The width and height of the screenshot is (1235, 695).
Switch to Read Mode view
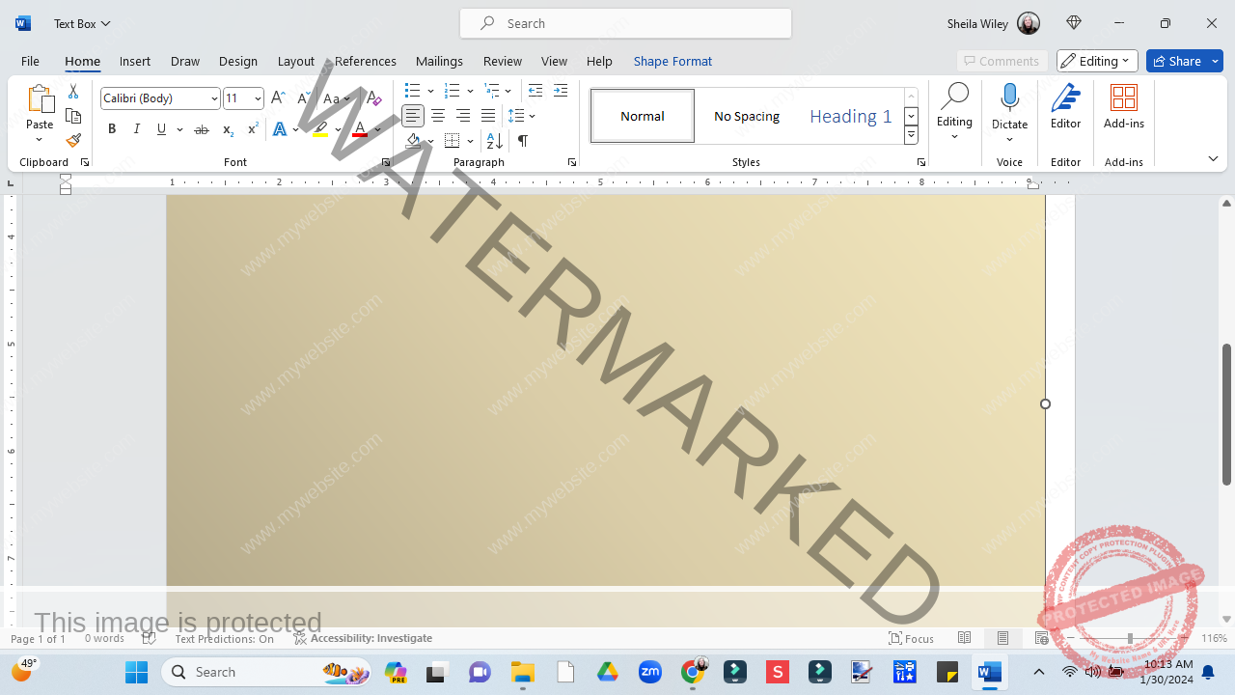[964, 638]
